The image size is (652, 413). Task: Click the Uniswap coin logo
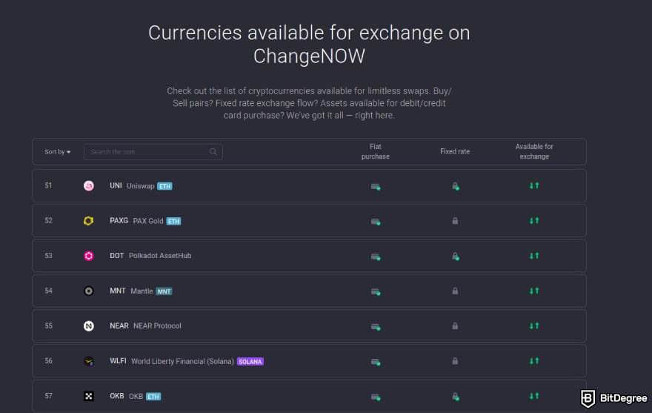tap(89, 185)
